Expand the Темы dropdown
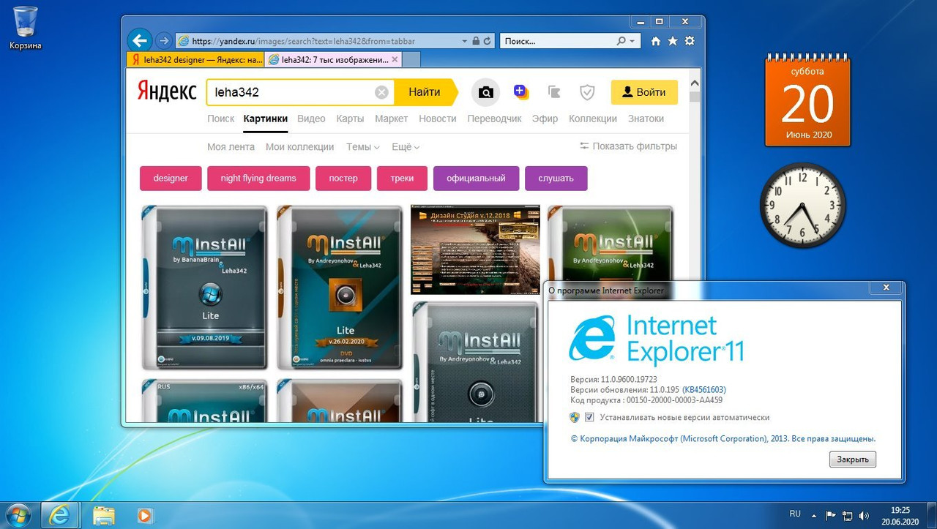The width and height of the screenshot is (937, 529). pyautogui.click(x=363, y=146)
